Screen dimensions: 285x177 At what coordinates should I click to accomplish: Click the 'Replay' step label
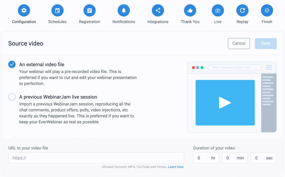[242, 22]
